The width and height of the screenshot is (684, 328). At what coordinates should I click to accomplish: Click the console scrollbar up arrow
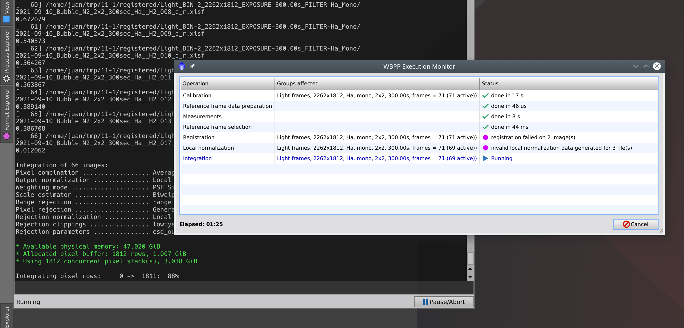[x=470, y=269]
